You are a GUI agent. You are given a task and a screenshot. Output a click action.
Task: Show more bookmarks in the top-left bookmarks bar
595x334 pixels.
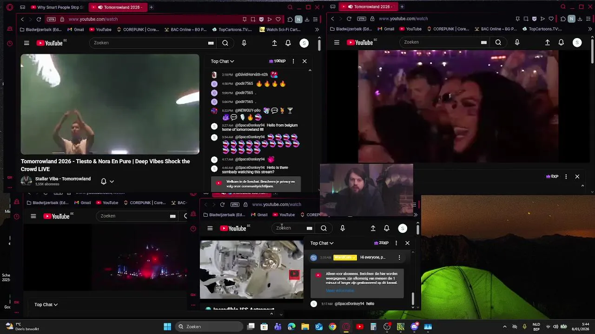point(317,29)
